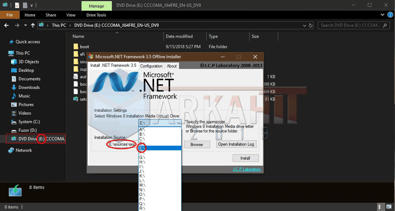This screenshot has width=395, height=211.
Task: Select the efi folder icon
Action: click(76, 54)
